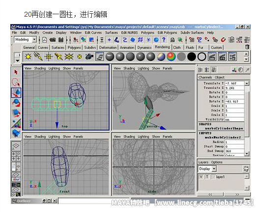274x212 pixels.
Task: Save scene with floppy disk icon
Action: click(x=60, y=40)
